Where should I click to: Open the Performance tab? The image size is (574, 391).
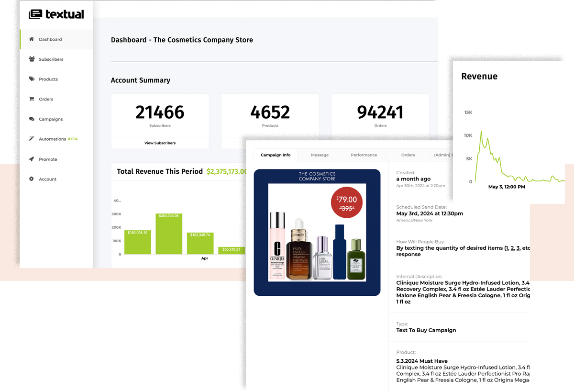click(364, 155)
